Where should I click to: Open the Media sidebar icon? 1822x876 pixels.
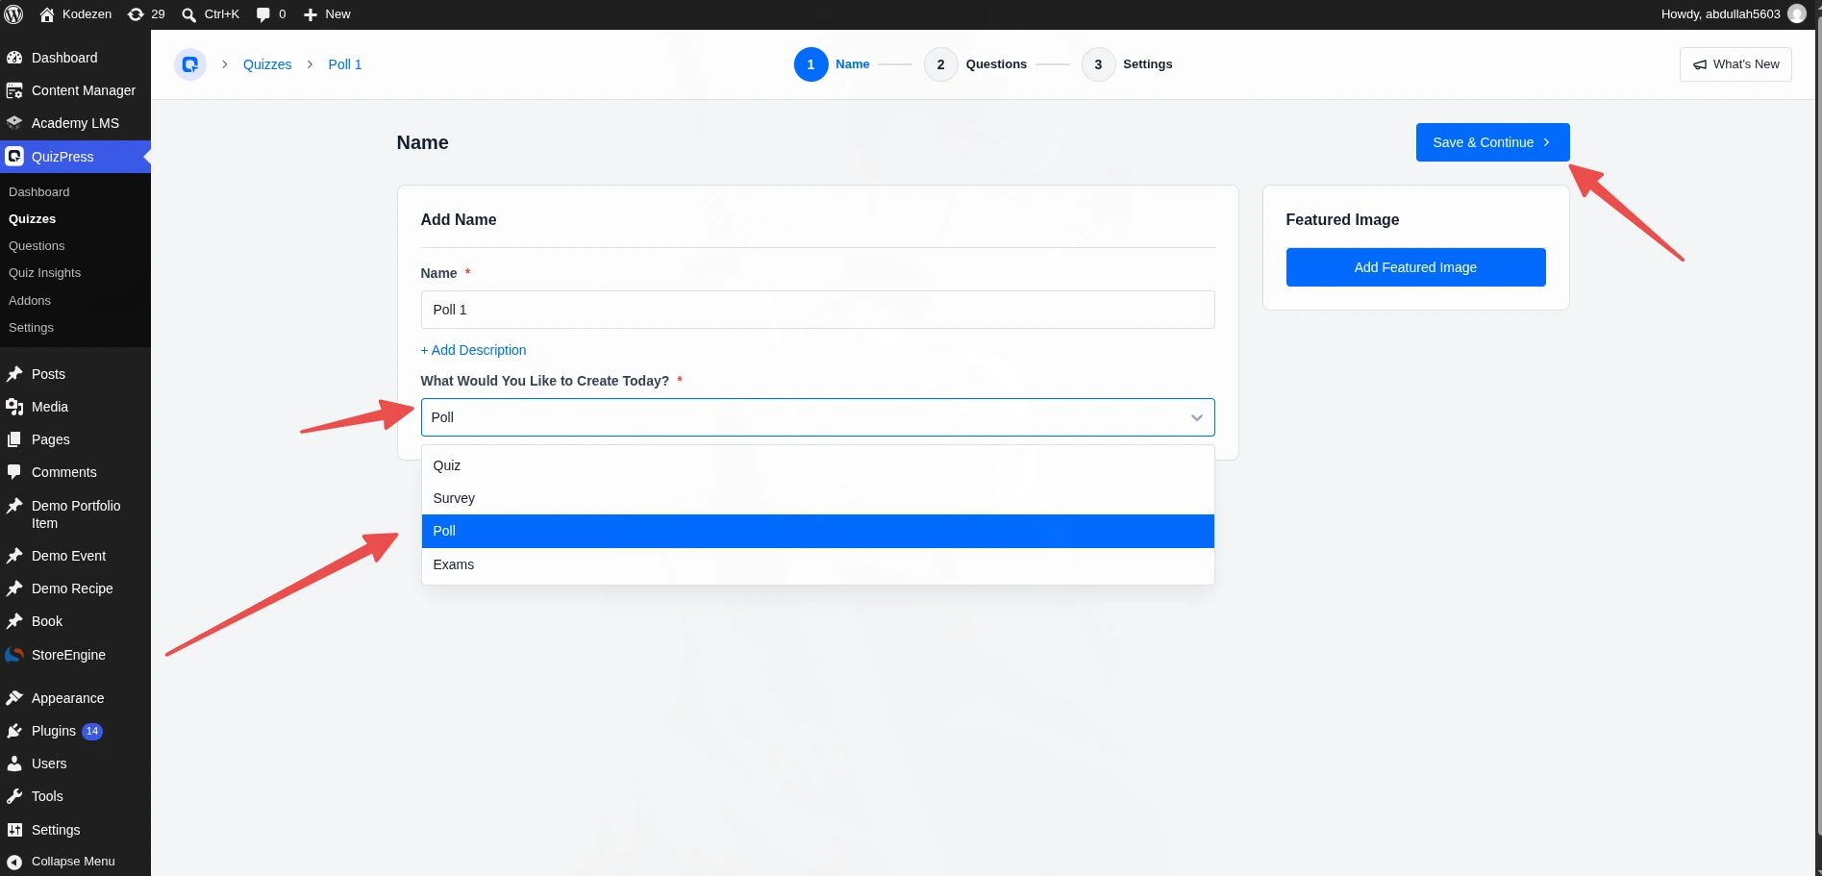pyautogui.click(x=14, y=407)
